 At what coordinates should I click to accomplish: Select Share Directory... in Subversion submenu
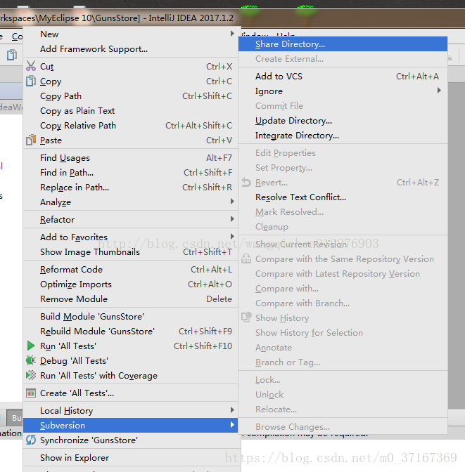pos(343,44)
